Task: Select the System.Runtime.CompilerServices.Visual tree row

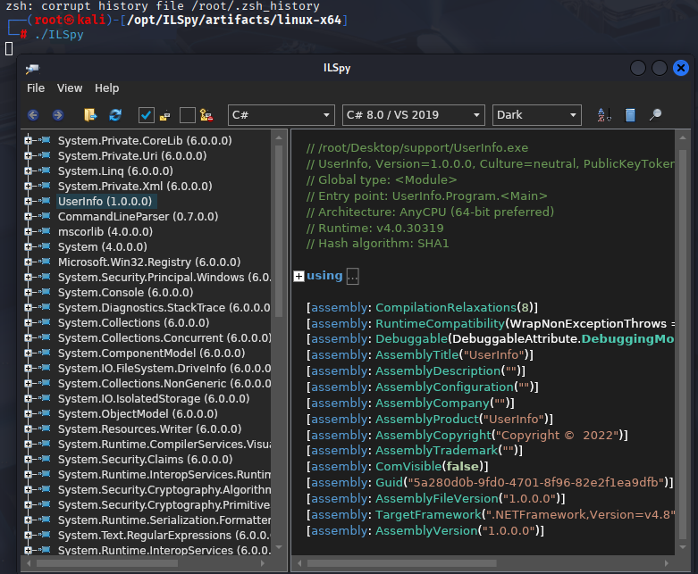Action: (x=164, y=445)
